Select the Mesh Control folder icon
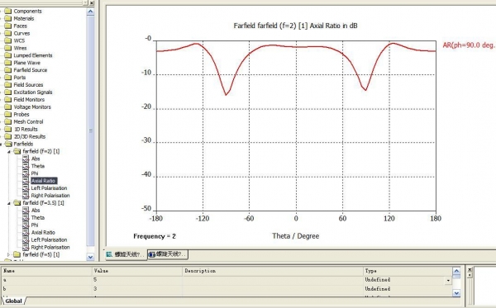This screenshot has width=496, height=308. coord(8,121)
